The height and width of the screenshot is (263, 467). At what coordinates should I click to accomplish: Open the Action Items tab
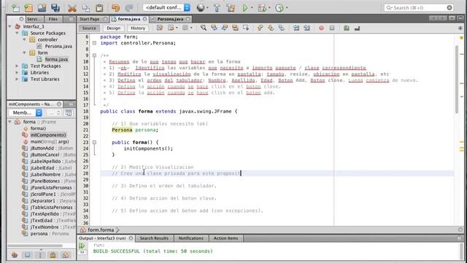pyautogui.click(x=225, y=238)
